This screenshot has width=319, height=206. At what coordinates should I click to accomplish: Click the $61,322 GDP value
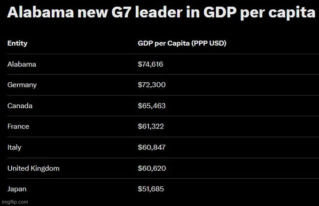151,127
